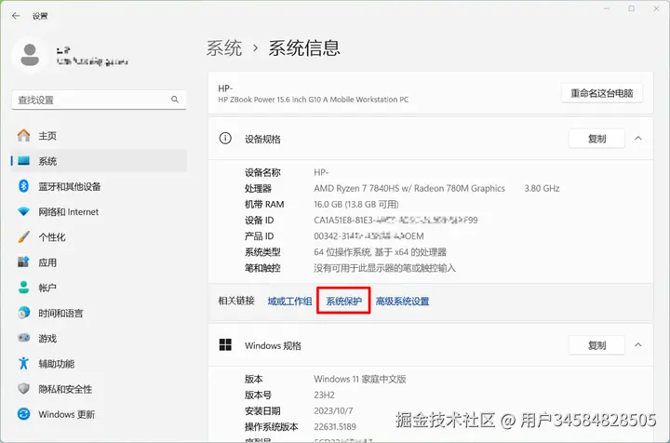
Task: Open 游戏 settings
Action: [99, 339]
